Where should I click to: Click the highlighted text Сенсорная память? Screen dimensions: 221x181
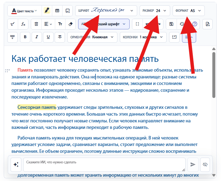[x=37, y=107]
